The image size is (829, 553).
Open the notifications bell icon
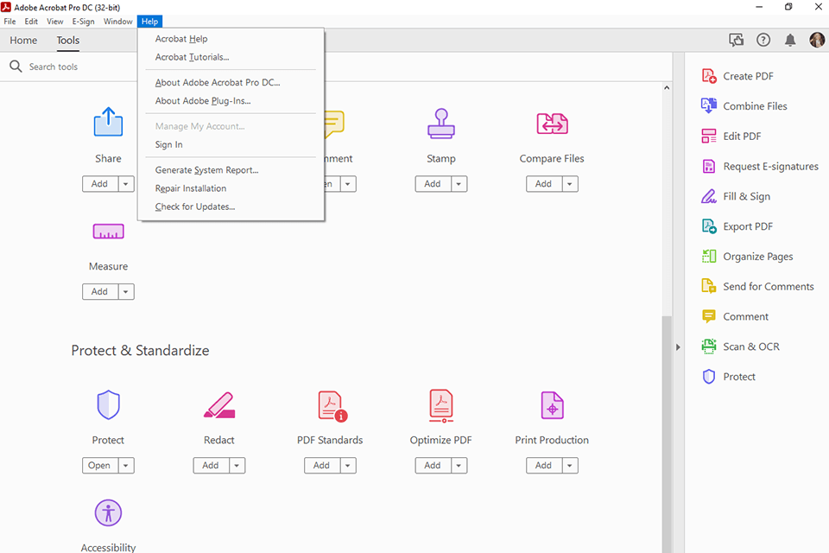790,41
